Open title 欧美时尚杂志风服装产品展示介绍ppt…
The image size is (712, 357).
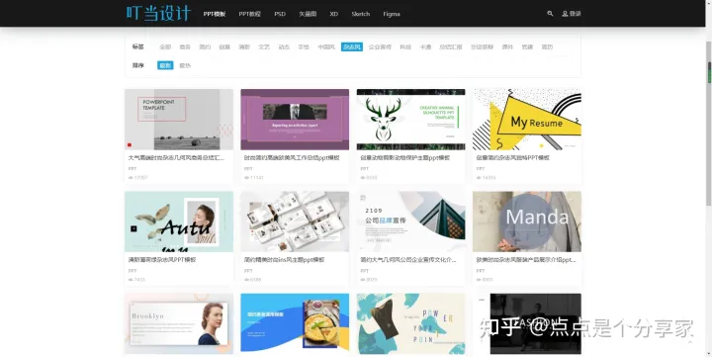click(526, 260)
